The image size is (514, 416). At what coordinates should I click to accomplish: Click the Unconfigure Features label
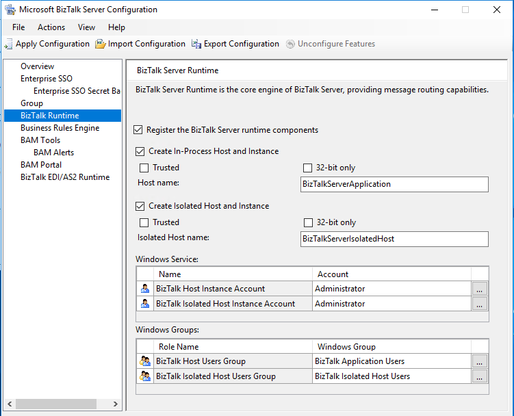tap(336, 44)
